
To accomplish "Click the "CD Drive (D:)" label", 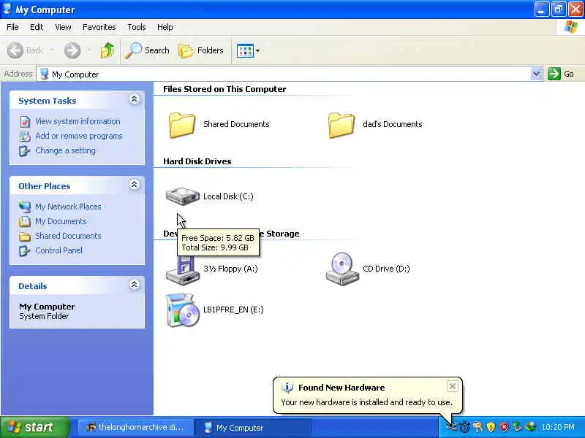I will (386, 269).
